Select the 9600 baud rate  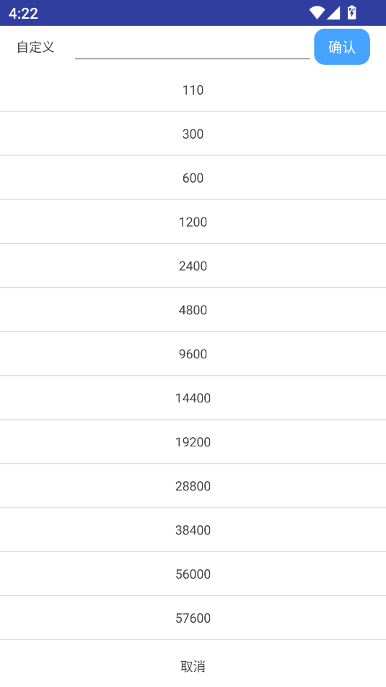(193, 353)
